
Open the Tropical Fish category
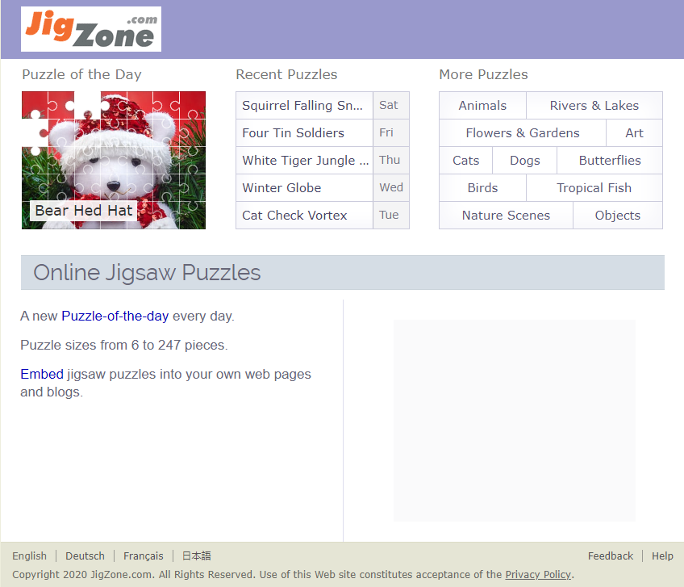click(594, 188)
